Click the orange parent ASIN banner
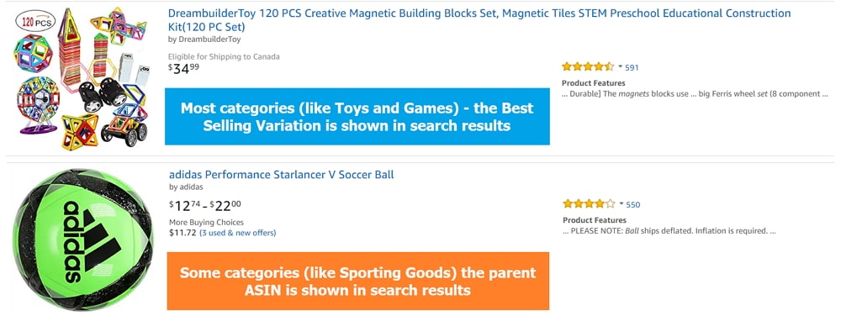 (x=357, y=282)
